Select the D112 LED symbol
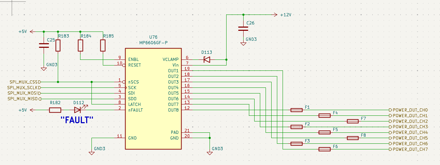 point(78,110)
